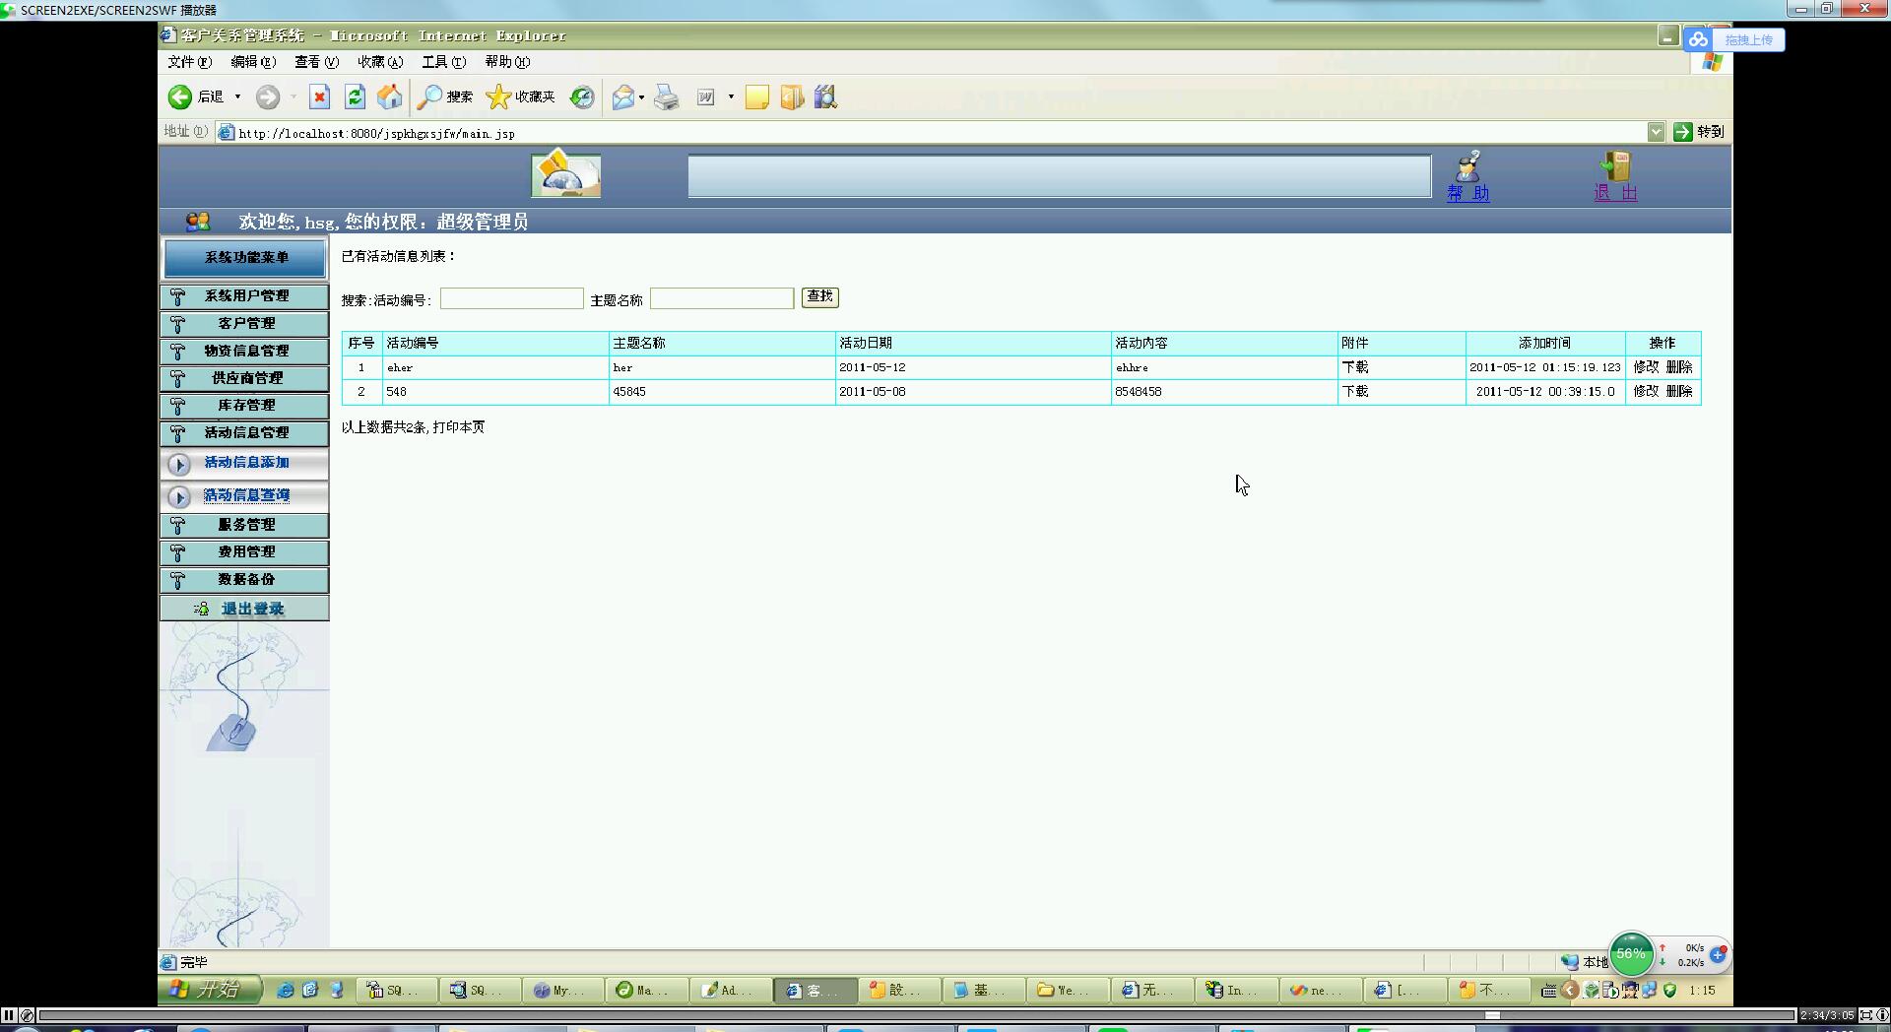Click the open book toolbar icon
The height and width of the screenshot is (1032, 1891).
792,97
